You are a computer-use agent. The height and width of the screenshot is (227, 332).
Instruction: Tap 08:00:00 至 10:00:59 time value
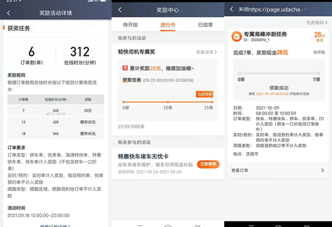(x=276, y=113)
